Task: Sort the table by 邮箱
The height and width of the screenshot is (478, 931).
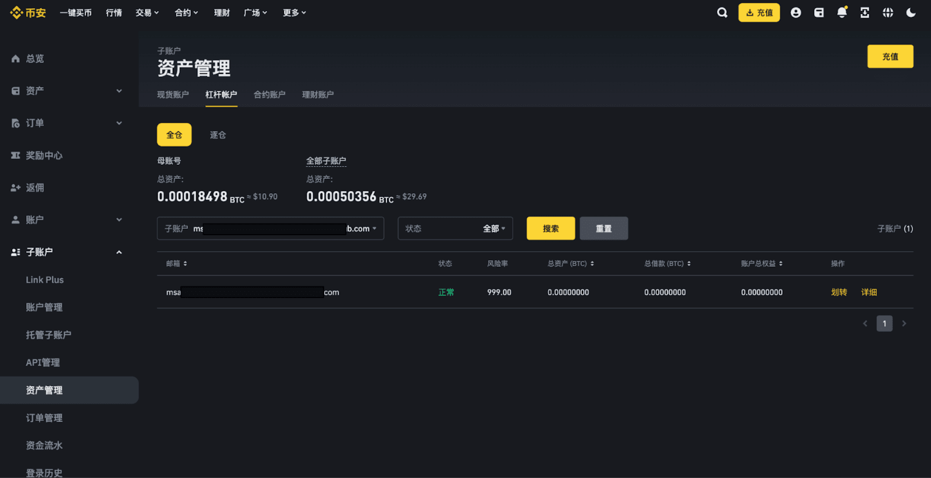Action: click(x=177, y=264)
